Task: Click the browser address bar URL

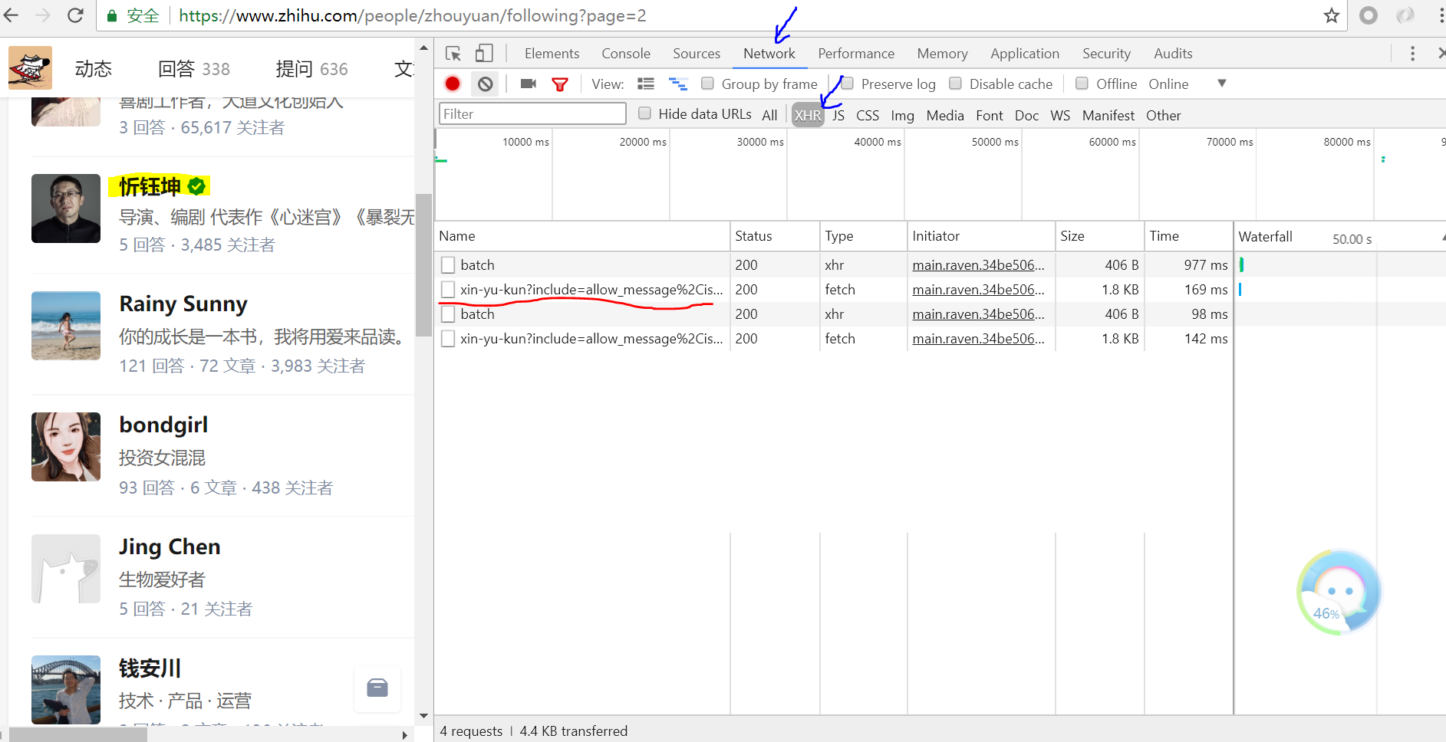Action: pyautogui.click(x=413, y=15)
